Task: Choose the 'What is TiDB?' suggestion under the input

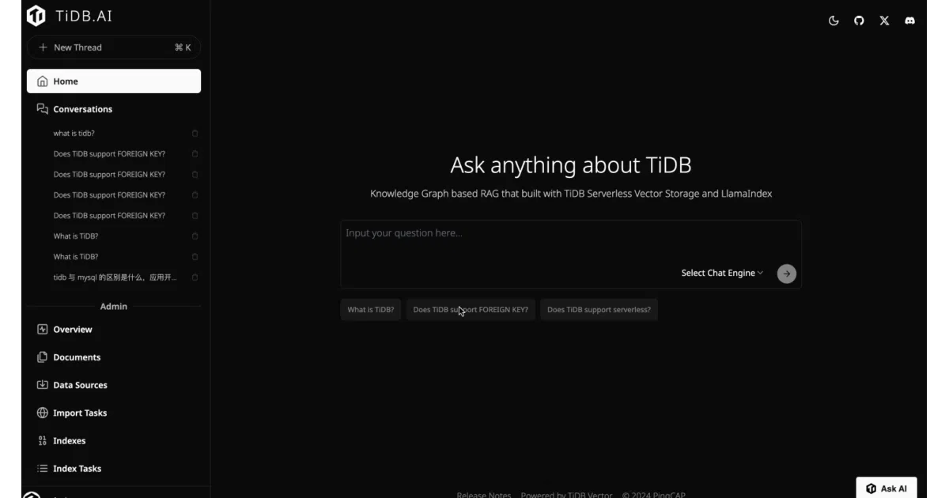Action: [371, 310]
